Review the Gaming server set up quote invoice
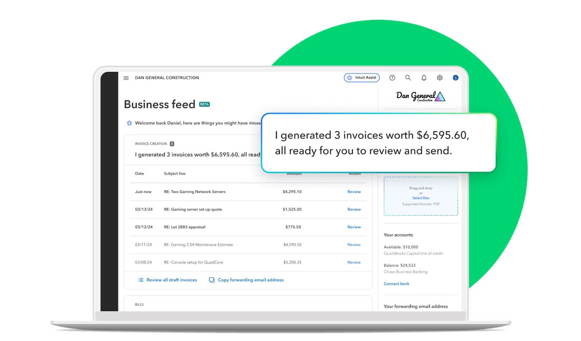Image resolution: width=581 pixels, height=341 pixels. click(354, 209)
